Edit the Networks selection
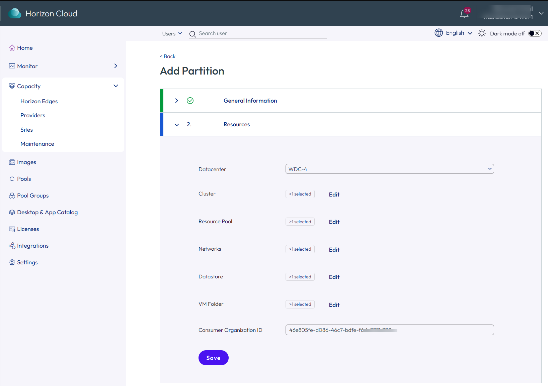548x386 pixels. pyautogui.click(x=334, y=250)
